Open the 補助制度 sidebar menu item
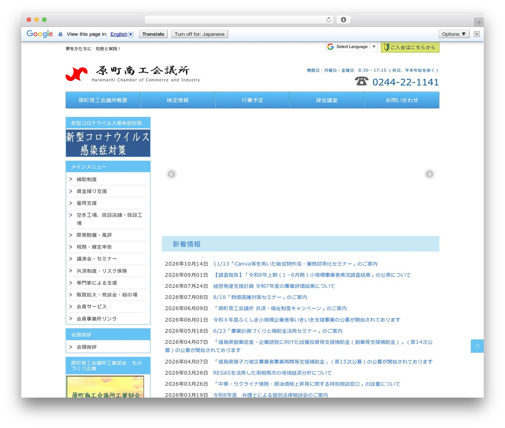The height and width of the screenshot is (428, 505). [86, 179]
